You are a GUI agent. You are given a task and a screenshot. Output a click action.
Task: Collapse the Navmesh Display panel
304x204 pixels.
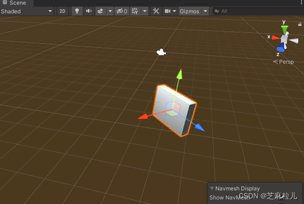click(x=212, y=188)
